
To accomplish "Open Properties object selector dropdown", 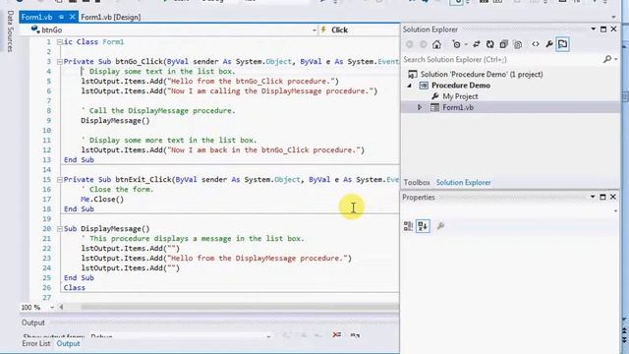I will (x=615, y=210).
